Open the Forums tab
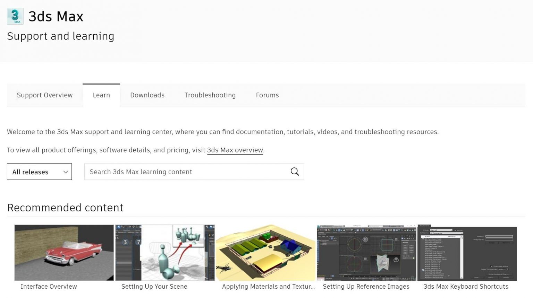This screenshot has height=298, width=533. coord(267,95)
